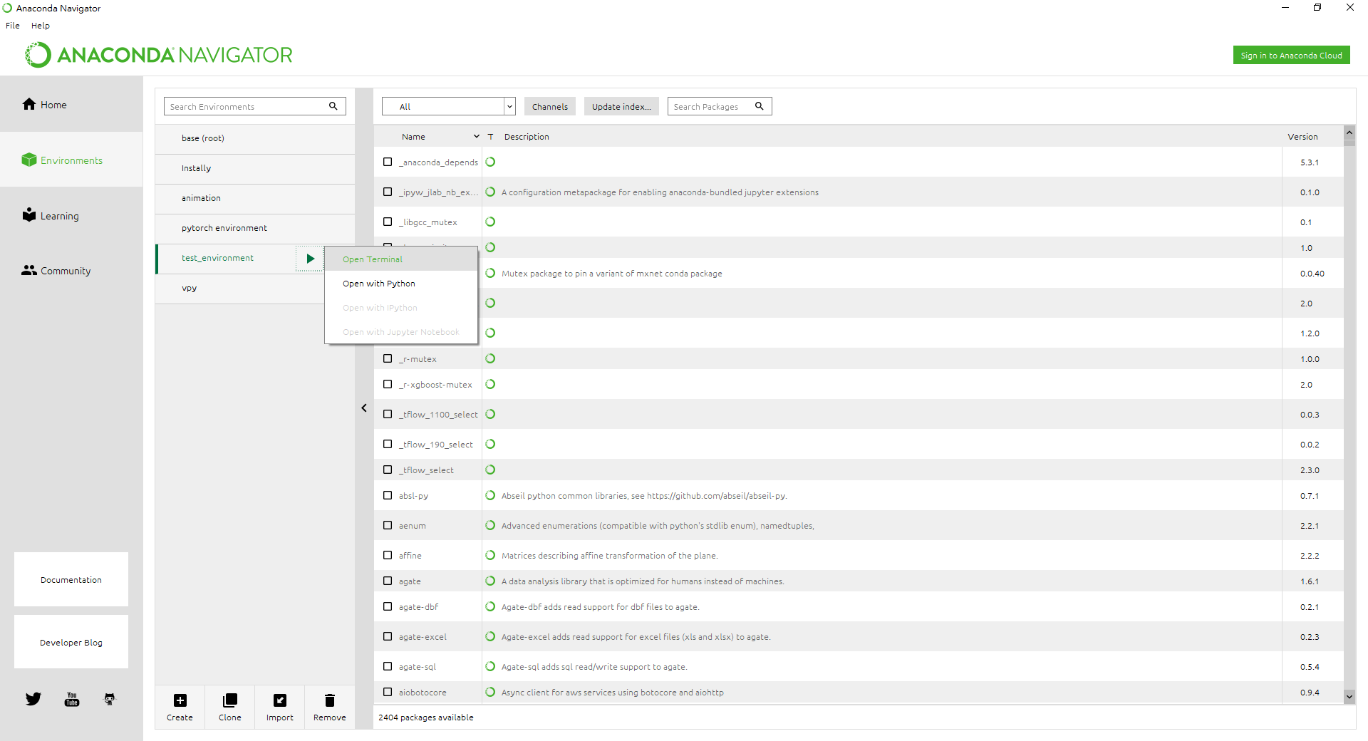Tick the checkbox for agate-excel package
This screenshot has width=1368, height=741.
pos(388,637)
